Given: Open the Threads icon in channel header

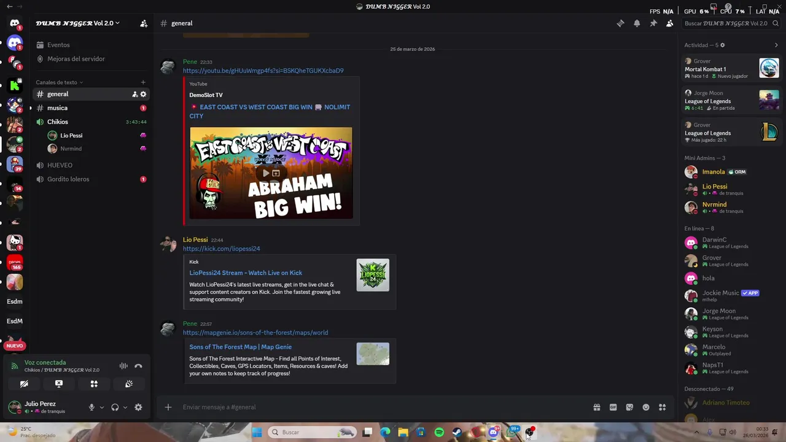Looking at the screenshot, I should 620,23.
